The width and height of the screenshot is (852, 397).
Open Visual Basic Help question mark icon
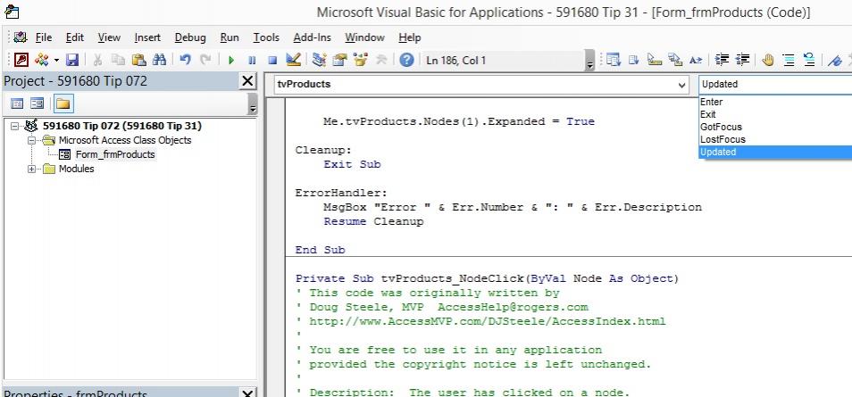(406, 60)
